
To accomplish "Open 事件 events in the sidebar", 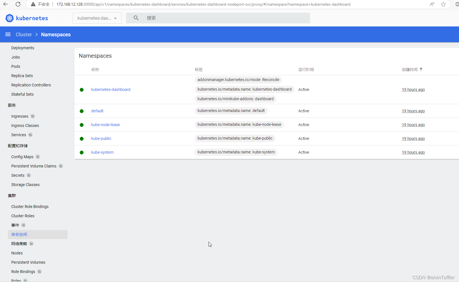I will pyautogui.click(x=15, y=225).
